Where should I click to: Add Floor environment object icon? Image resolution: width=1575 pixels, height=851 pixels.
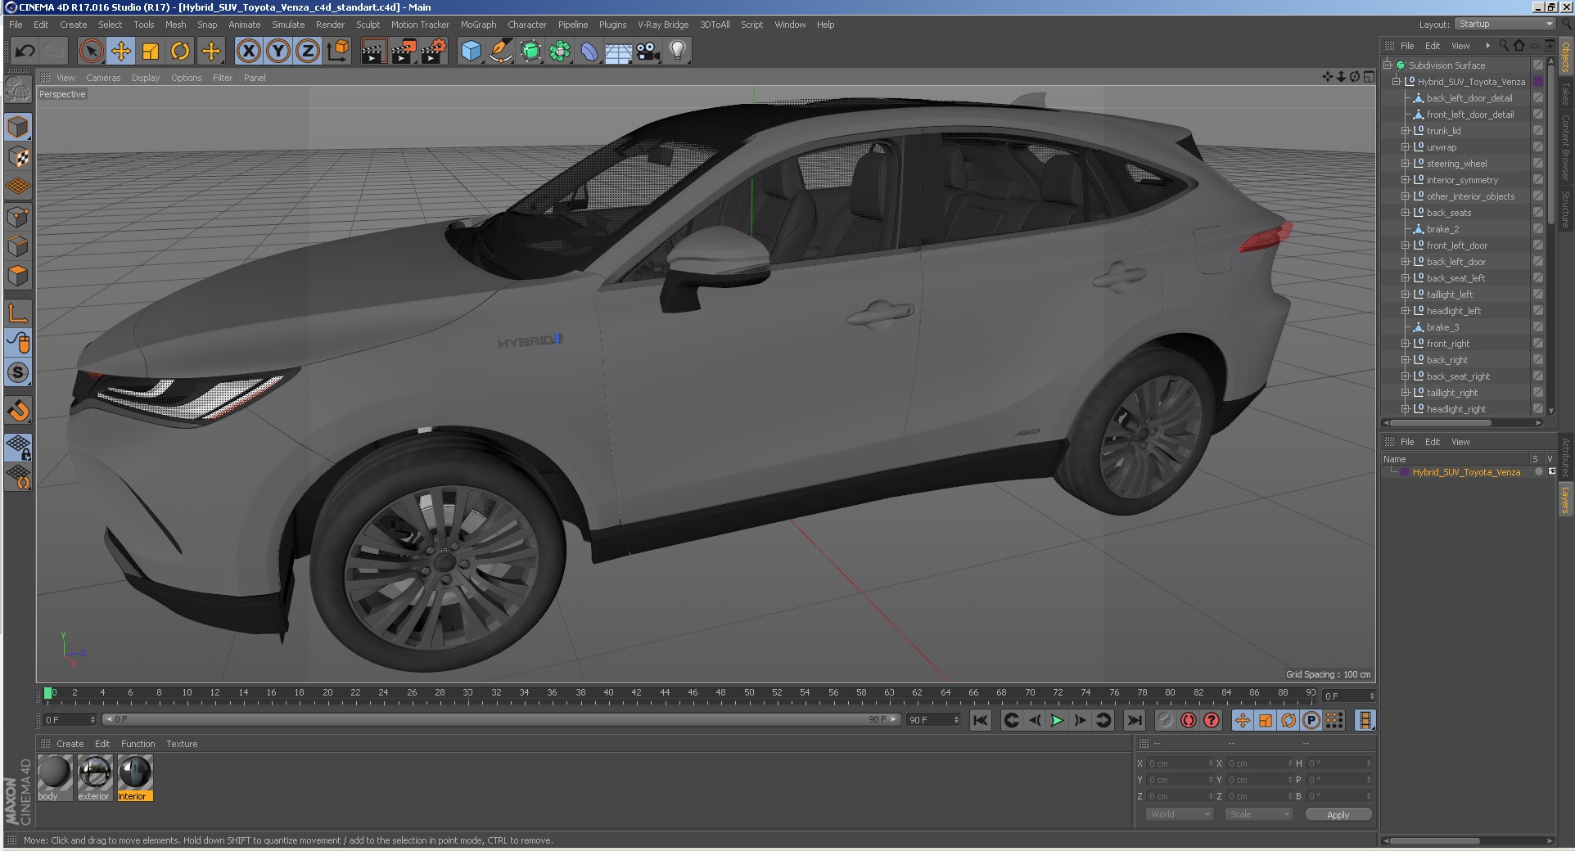(618, 52)
